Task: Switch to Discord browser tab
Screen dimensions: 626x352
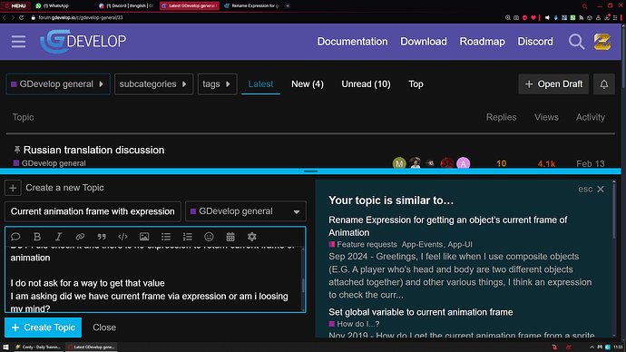Action: [128, 5]
